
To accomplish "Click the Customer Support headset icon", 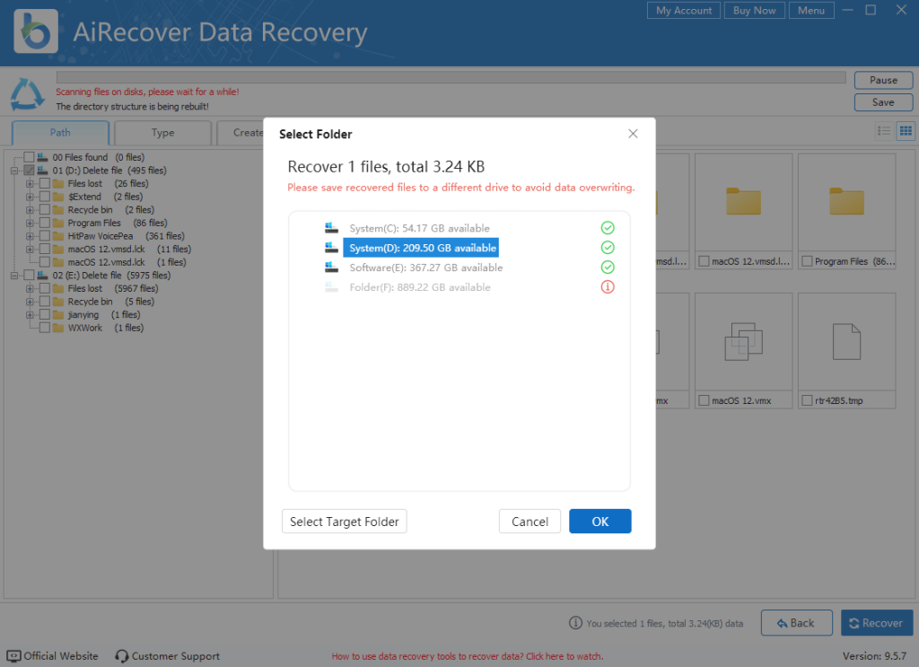I will coord(122,656).
